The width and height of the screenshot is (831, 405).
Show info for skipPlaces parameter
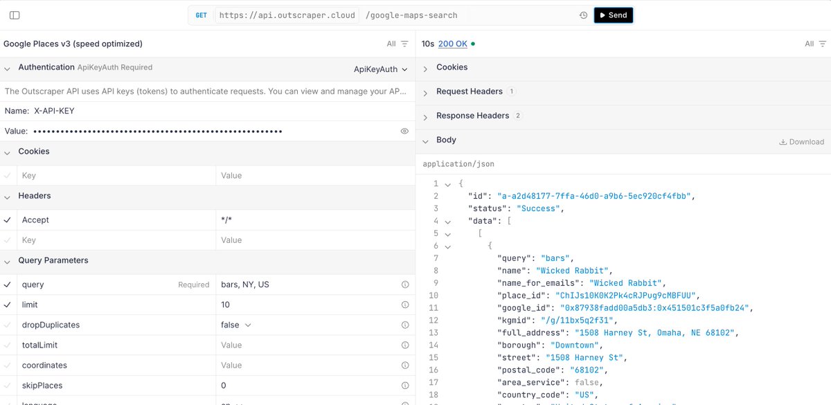click(x=405, y=385)
